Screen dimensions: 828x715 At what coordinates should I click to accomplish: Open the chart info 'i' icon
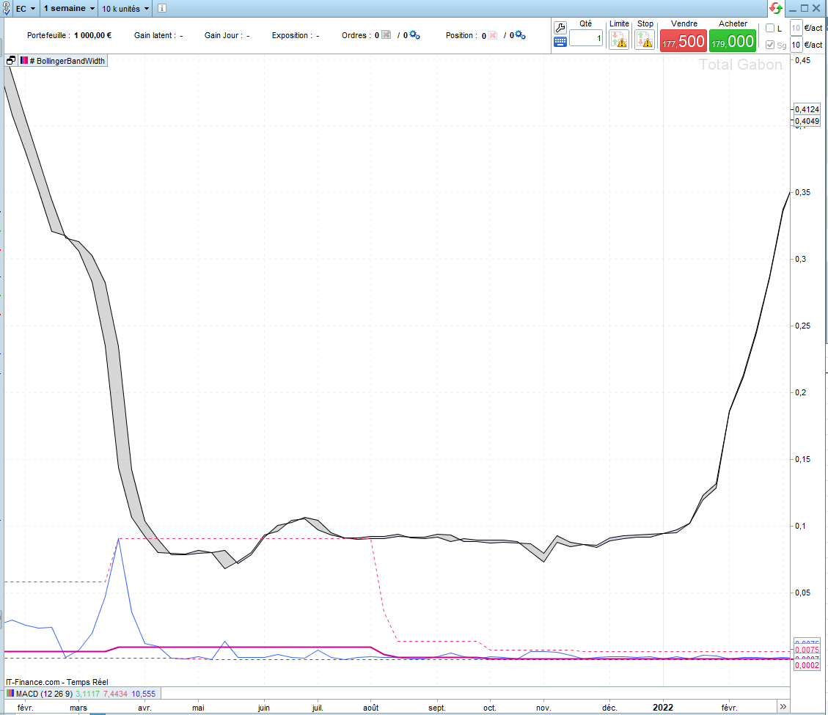click(162, 9)
